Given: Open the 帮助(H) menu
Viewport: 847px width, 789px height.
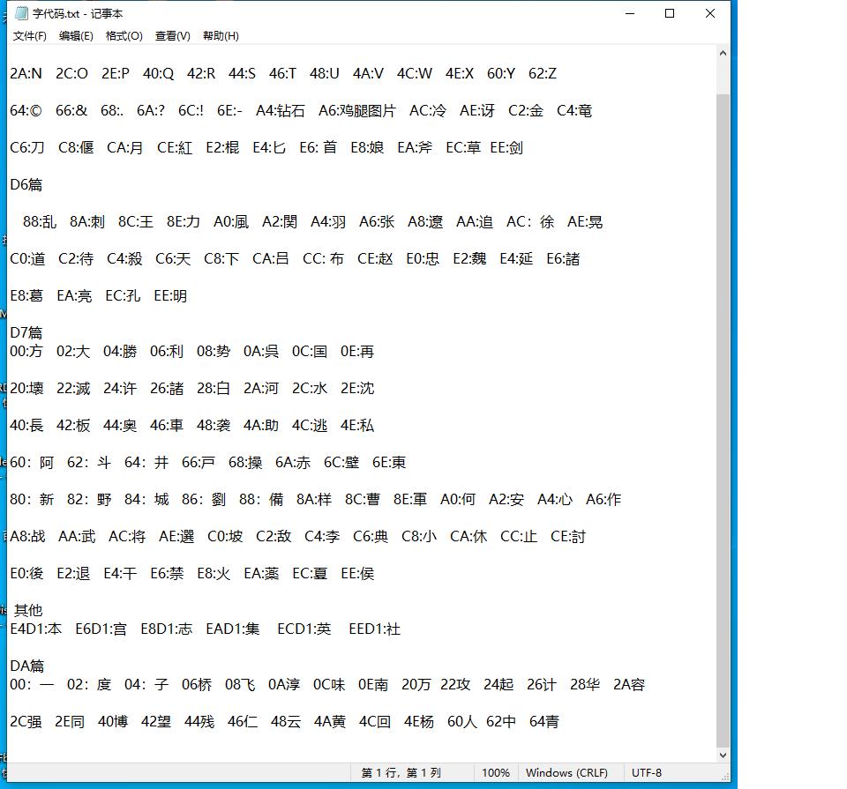Looking at the screenshot, I should click(x=221, y=36).
